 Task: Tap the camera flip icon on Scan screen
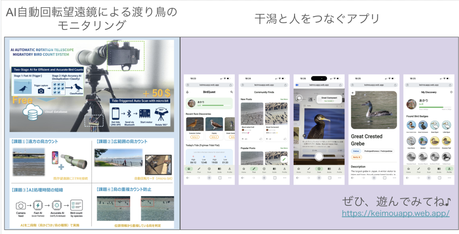pyautogui.click(x=299, y=98)
